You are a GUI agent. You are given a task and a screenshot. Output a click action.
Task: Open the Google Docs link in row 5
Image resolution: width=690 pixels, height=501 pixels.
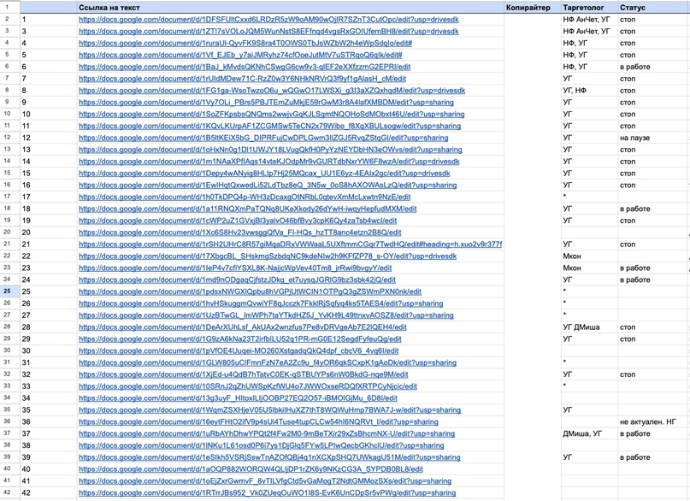coord(240,55)
